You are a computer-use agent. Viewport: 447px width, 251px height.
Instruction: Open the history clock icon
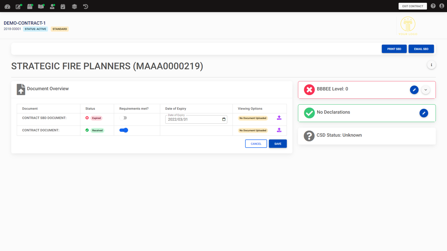point(86,6)
